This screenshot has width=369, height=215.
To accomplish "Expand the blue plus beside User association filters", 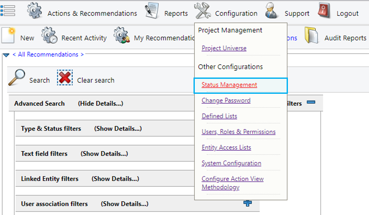I will coord(248,203).
